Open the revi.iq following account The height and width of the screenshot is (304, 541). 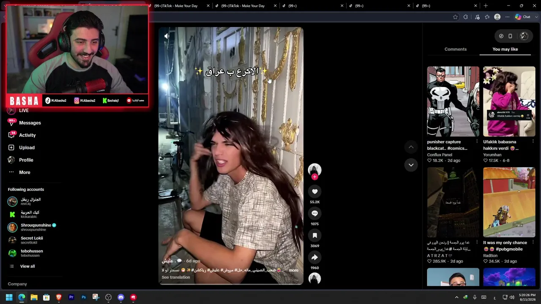point(24,201)
